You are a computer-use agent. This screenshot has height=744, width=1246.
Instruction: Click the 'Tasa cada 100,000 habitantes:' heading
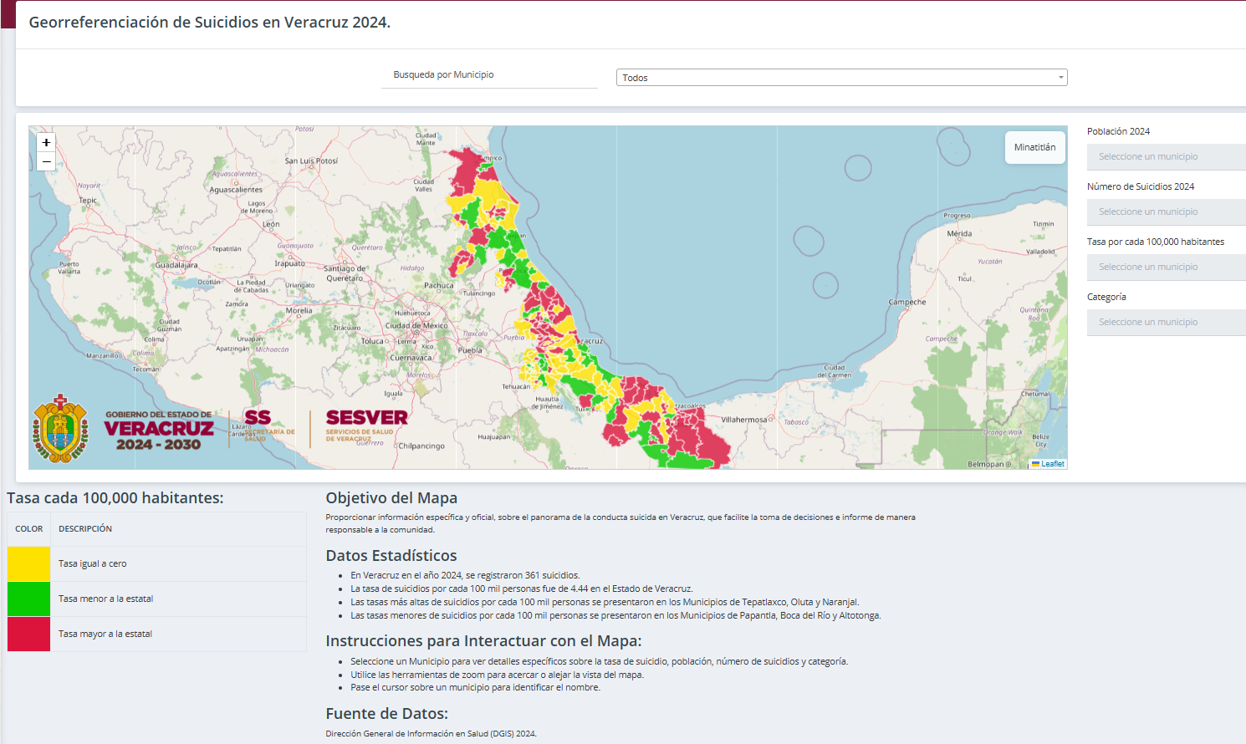point(115,498)
